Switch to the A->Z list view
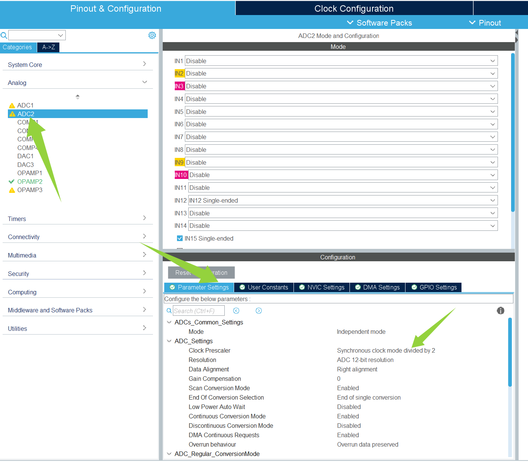528x462 pixels. pos(48,47)
